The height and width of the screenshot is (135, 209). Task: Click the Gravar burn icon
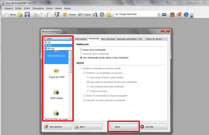pyautogui.click(x=65, y=14)
